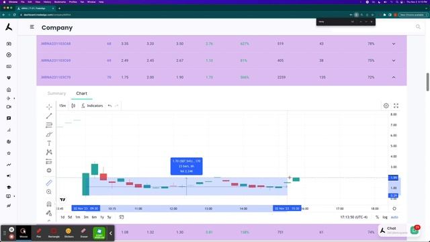Open the hamburger menu beside Company
The height and width of the screenshot is (242, 430).
coord(32,27)
